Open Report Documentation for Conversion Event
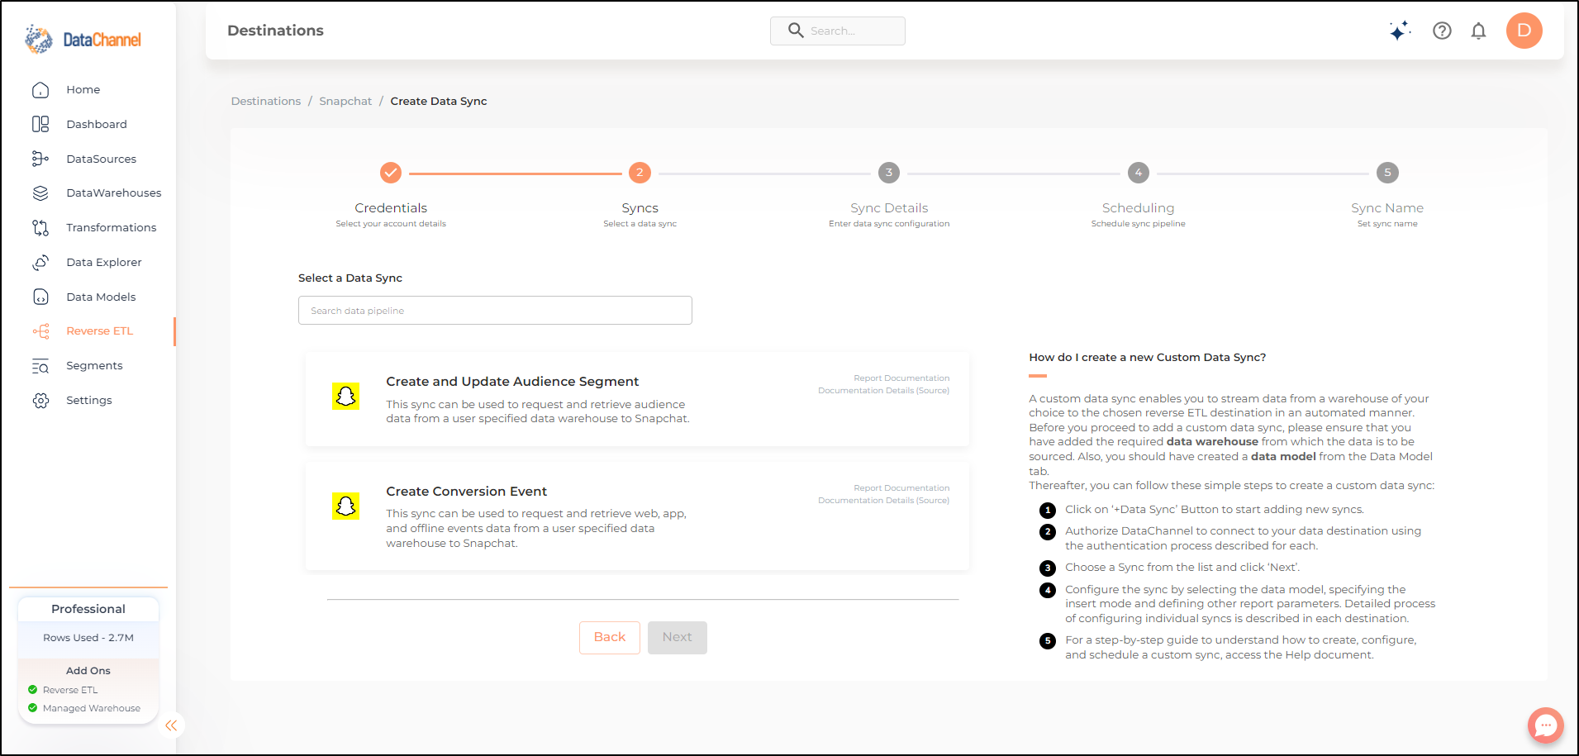Viewport: 1579px width, 756px height. (901, 488)
